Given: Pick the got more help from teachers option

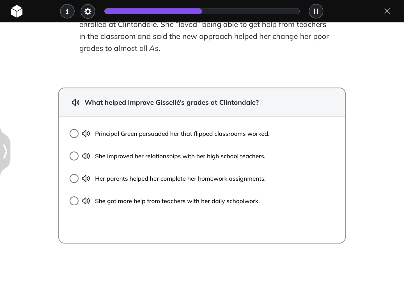Looking at the screenshot, I should click(74, 201).
